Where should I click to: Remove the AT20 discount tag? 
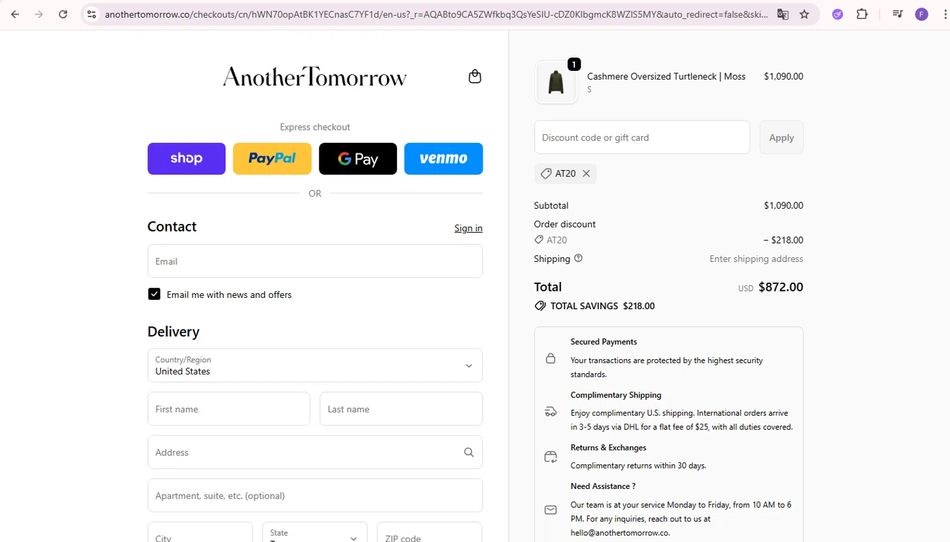586,173
